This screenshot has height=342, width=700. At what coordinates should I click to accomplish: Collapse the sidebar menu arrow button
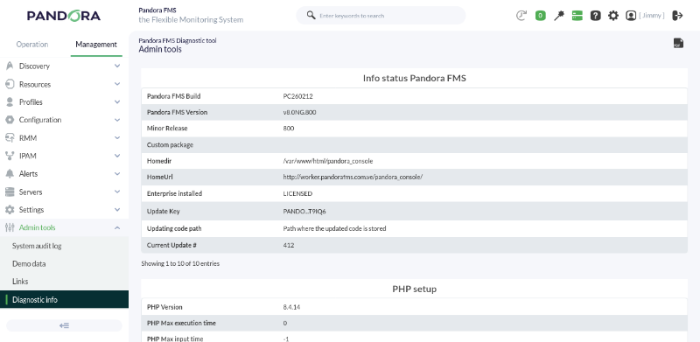(x=64, y=325)
